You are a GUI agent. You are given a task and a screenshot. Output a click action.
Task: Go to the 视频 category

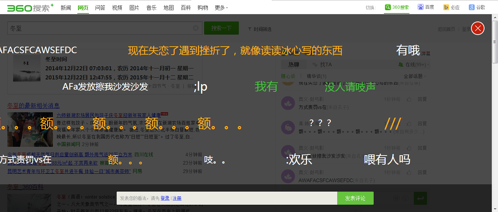click(117, 8)
